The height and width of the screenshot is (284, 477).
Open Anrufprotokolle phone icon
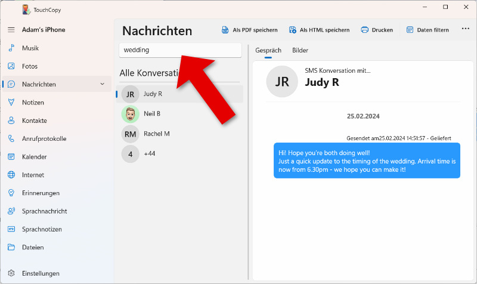point(11,138)
